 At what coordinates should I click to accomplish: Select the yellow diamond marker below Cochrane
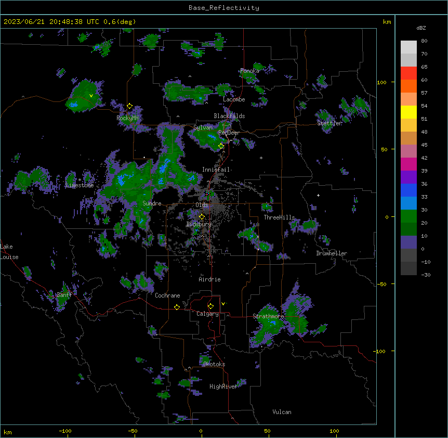click(177, 307)
